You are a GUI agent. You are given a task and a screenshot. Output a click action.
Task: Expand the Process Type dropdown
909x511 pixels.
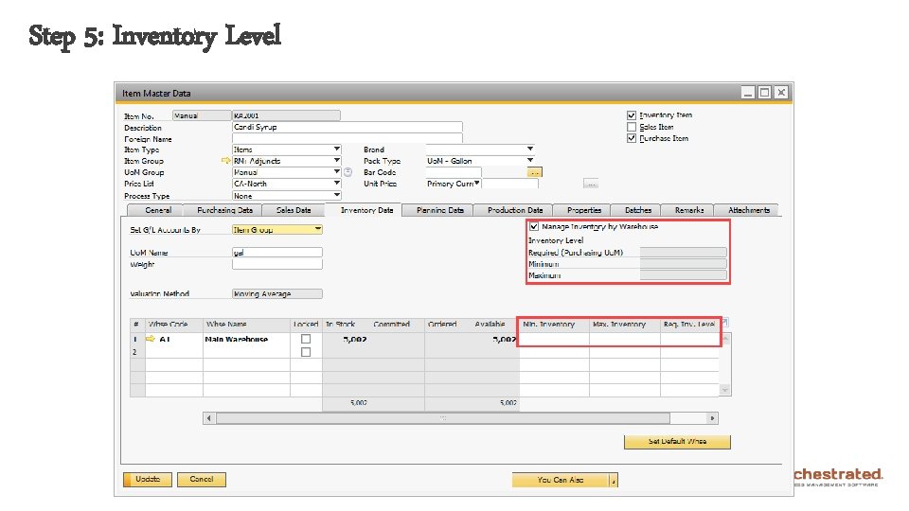336,195
